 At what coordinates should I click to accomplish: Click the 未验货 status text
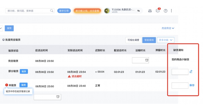pyautogui.click(x=13, y=85)
